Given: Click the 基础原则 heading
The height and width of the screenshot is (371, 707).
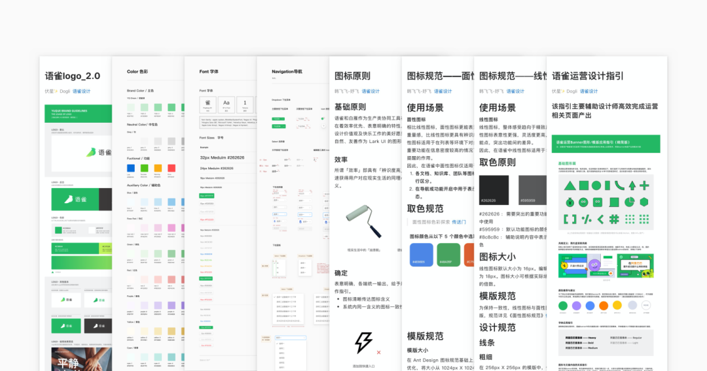Looking at the screenshot, I should point(350,107).
